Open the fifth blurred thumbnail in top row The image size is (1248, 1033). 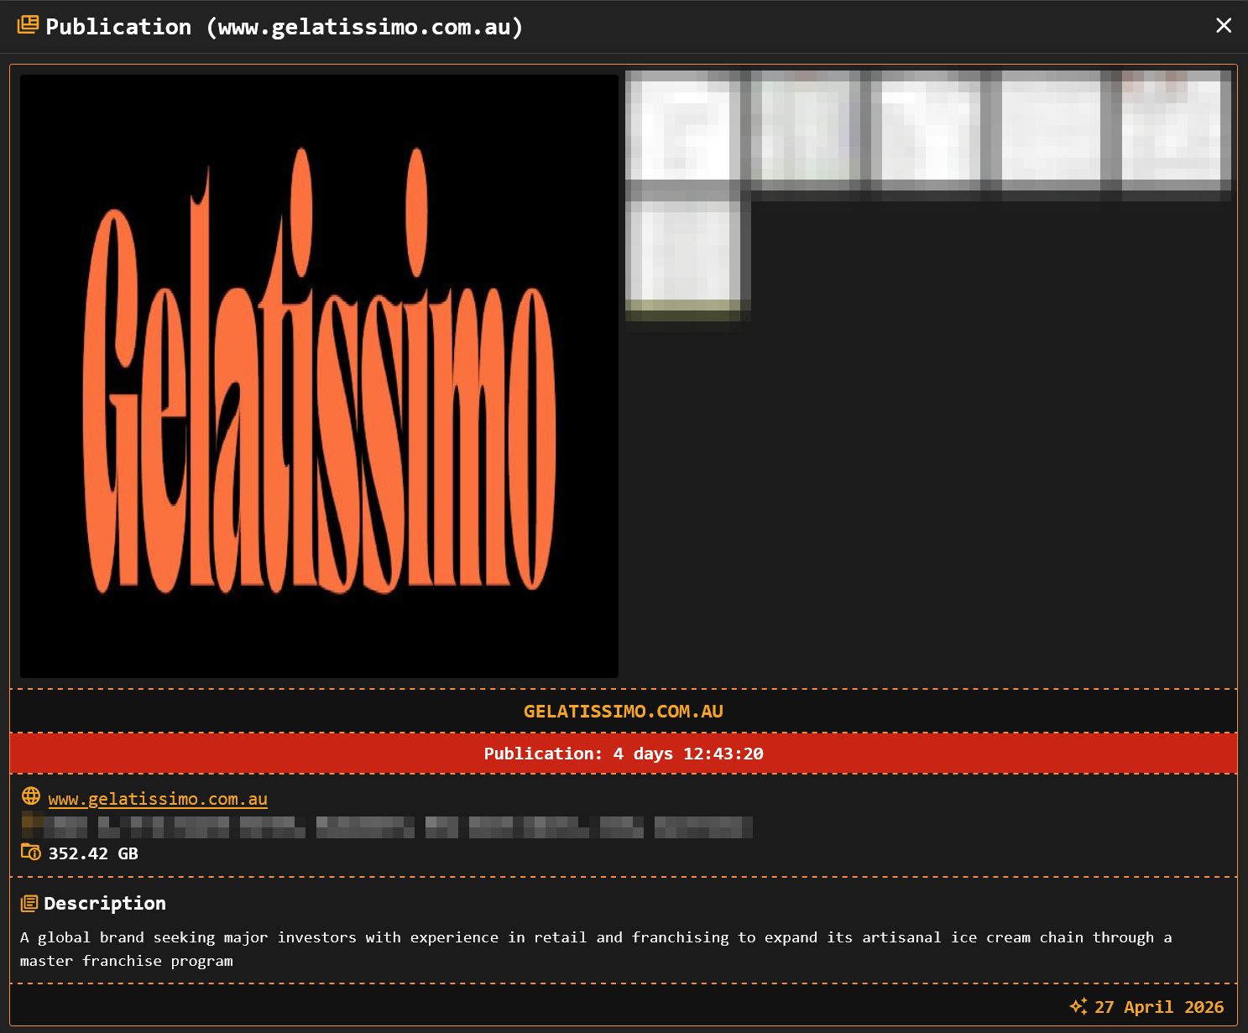click(1175, 130)
